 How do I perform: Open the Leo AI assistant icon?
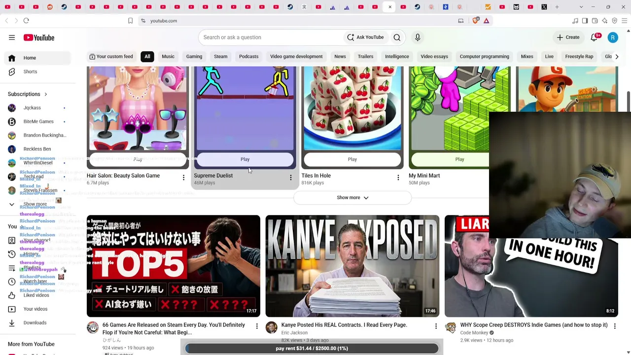604,21
